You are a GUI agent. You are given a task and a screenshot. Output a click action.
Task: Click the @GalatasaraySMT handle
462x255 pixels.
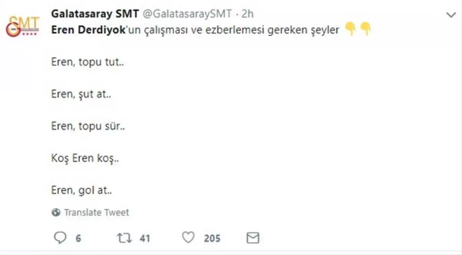pyautogui.click(x=187, y=14)
